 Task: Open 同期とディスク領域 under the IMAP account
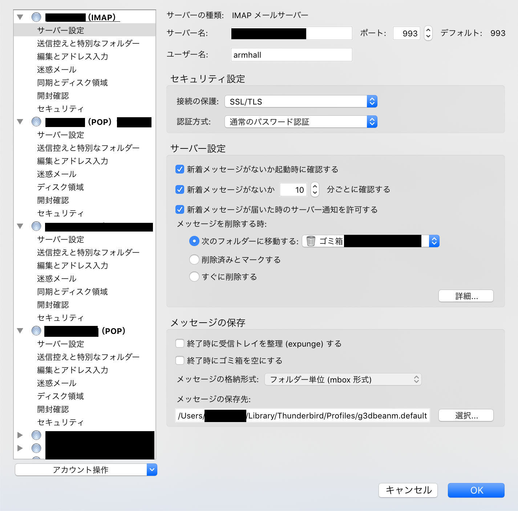72,82
